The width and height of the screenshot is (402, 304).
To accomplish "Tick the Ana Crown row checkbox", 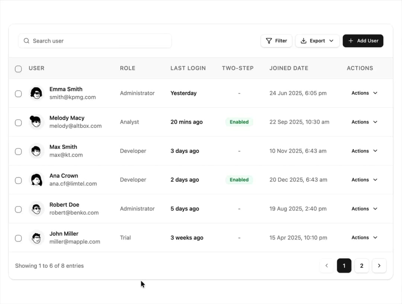I will [18, 180].
